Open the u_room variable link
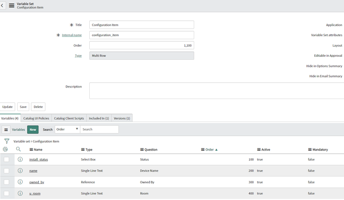Image resolution: width=344 pixels, height=200 pixels. pyautogui.click(x=35, y=193)
